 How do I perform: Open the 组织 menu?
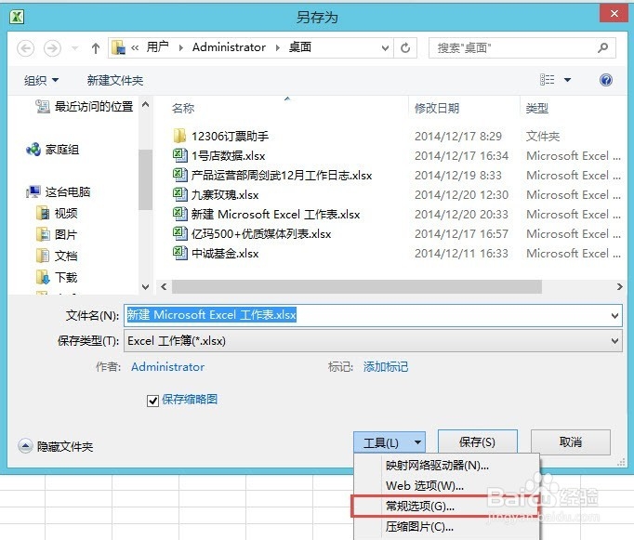(x=41, y=80)
